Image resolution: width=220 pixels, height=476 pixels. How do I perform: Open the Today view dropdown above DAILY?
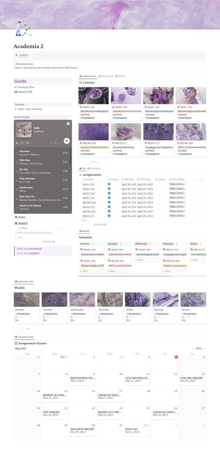(21, 217)
